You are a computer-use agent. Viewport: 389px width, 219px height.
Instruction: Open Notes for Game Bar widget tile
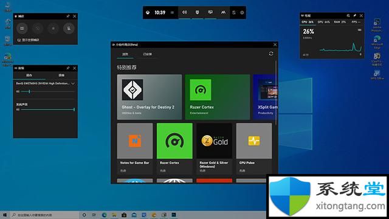point(135,148)
